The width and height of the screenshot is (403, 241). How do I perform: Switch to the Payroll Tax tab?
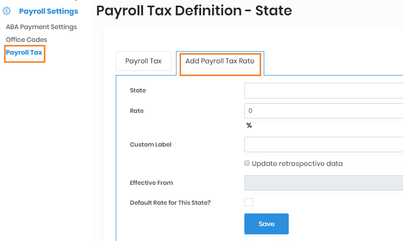coord(143,61)
